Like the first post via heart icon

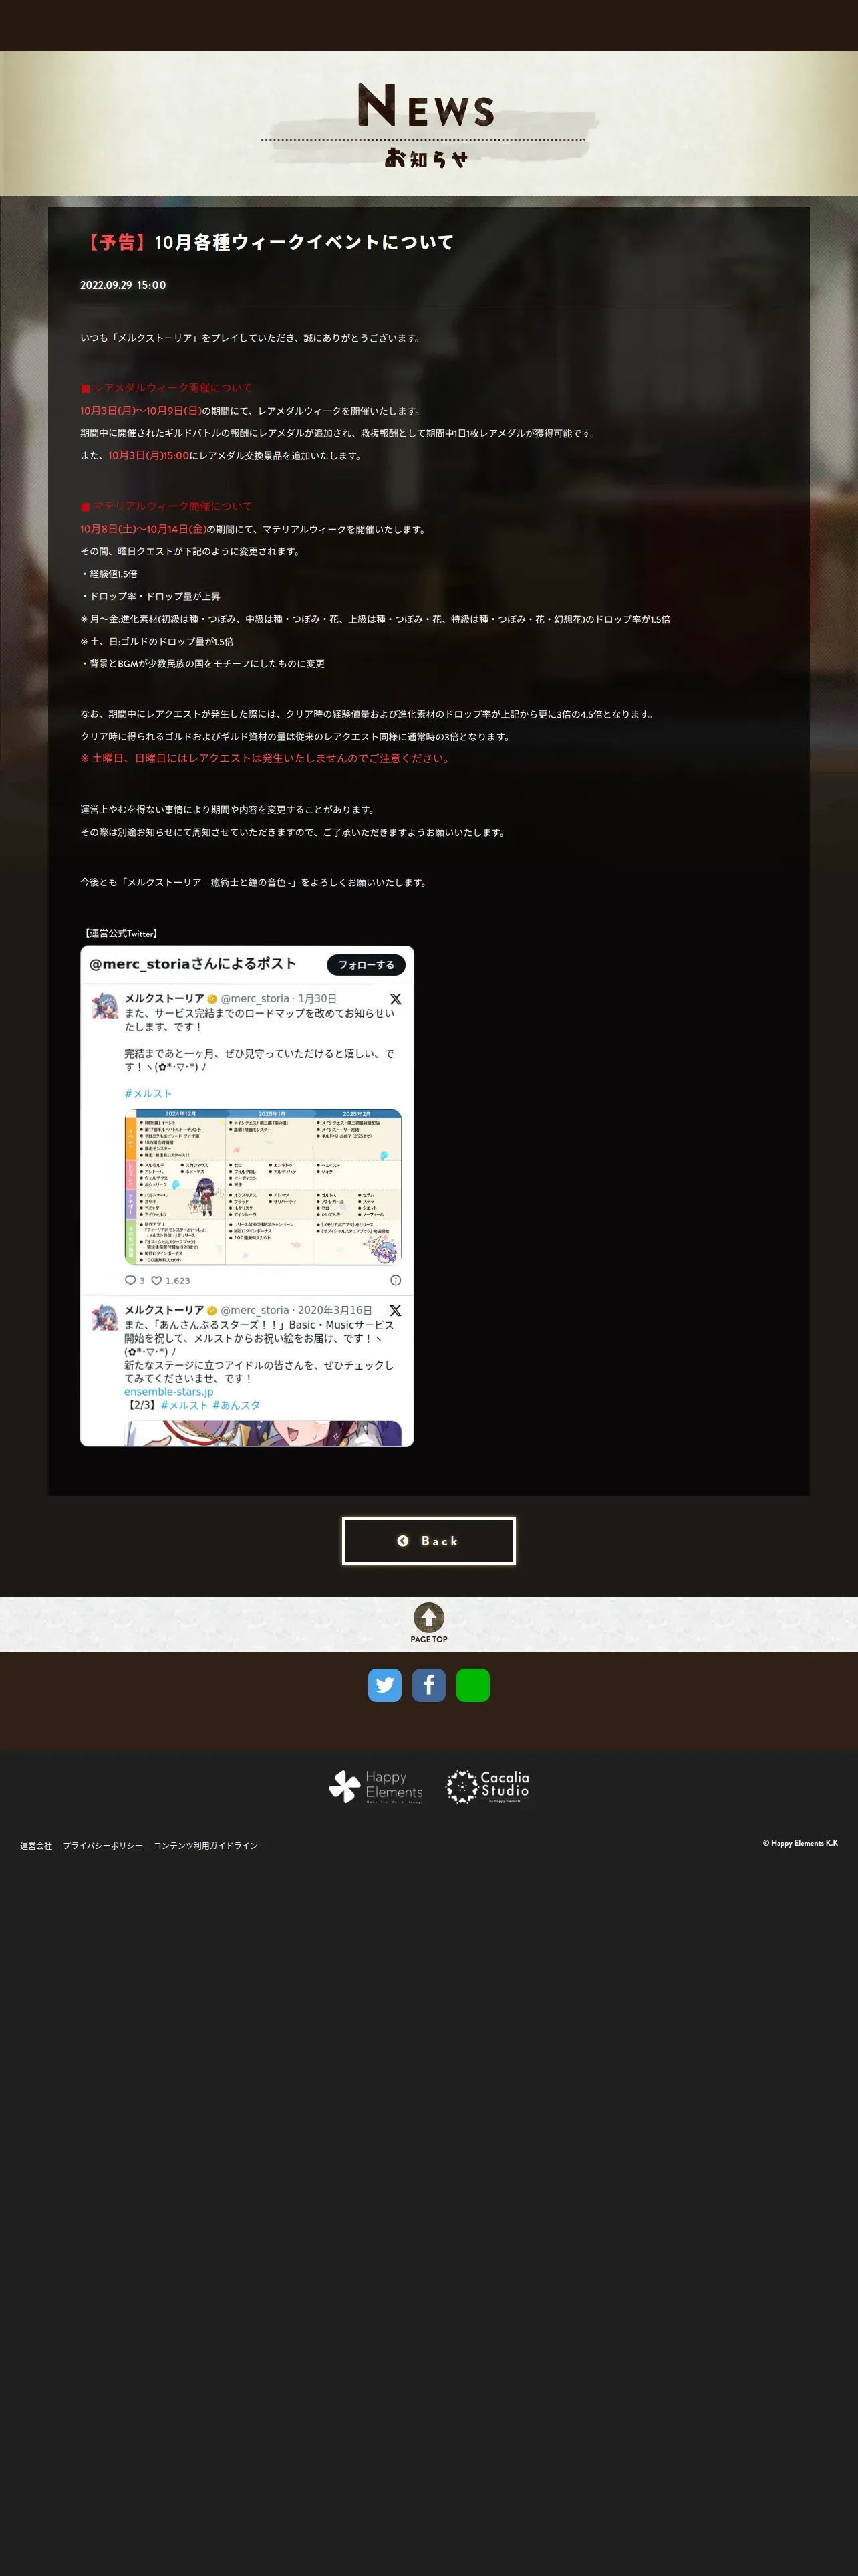pyautogui.click(x=156, y=1280)
